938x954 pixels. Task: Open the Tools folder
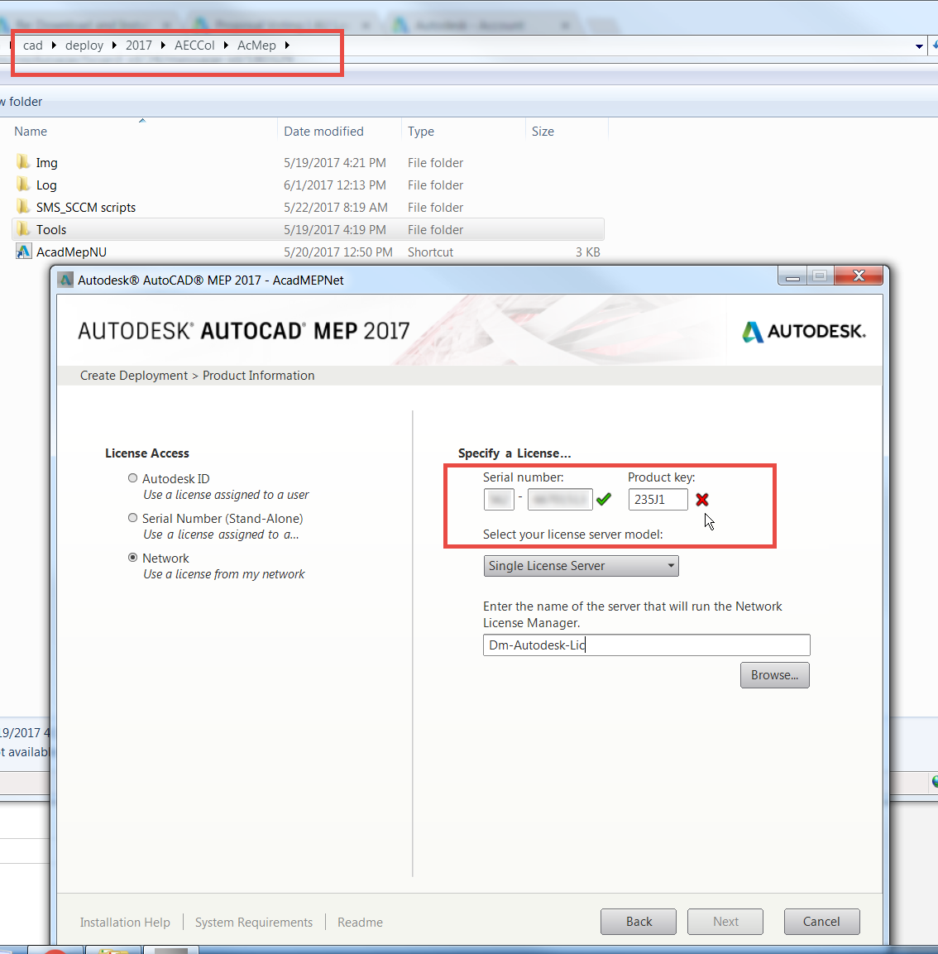point(51,229)
